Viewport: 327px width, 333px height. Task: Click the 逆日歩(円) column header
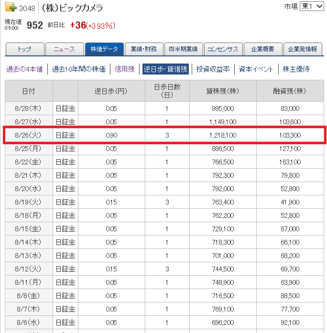[111, 91]
